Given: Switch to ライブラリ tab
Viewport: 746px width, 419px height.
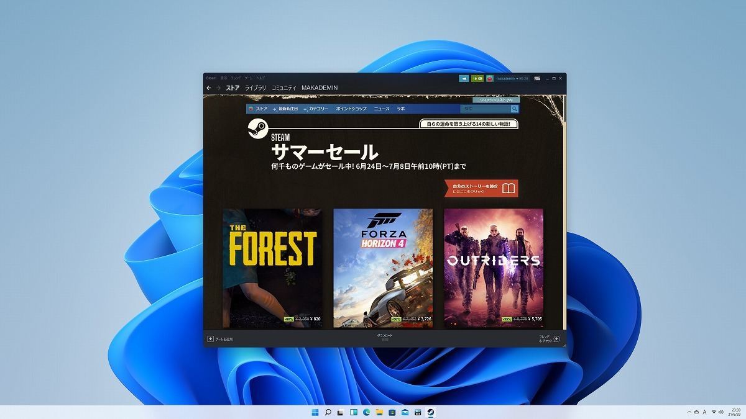Looking at the screenshot, I should (x=256, y=88).
